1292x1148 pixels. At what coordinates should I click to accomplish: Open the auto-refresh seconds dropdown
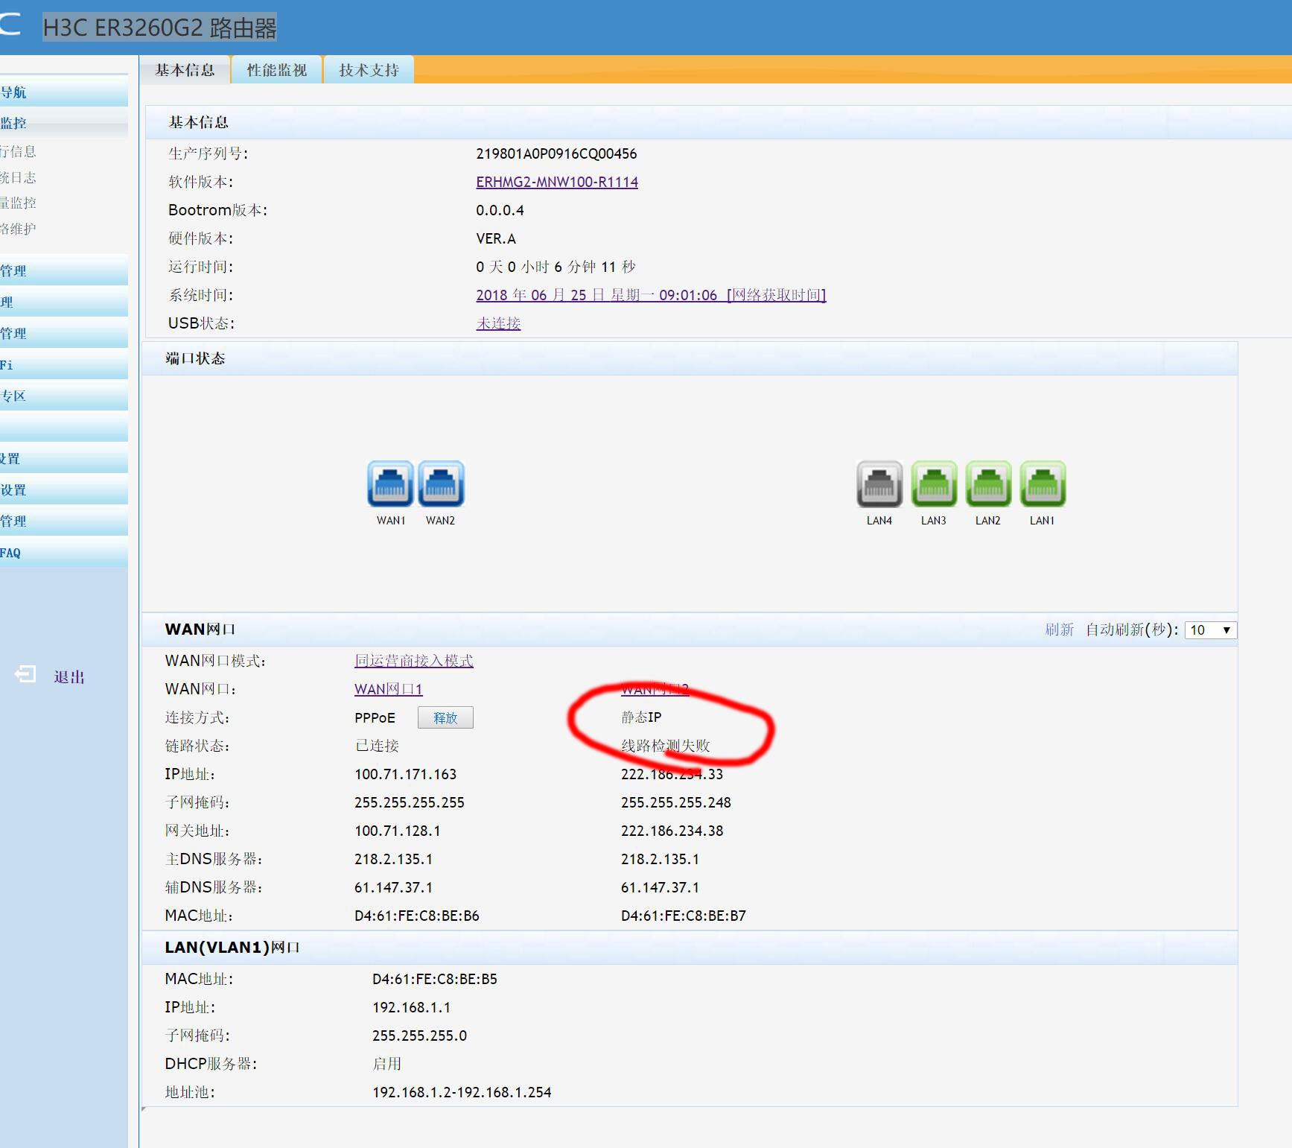click(1211, 630)
